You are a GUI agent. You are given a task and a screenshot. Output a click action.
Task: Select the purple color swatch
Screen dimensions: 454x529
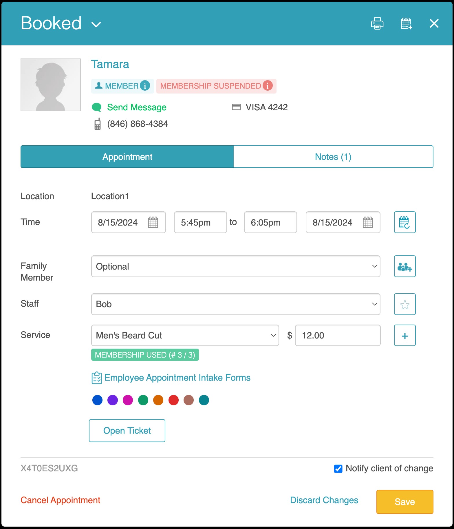click(113, 400)
